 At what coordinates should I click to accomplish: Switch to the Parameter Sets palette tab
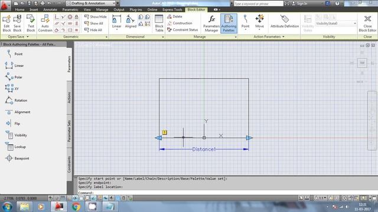(x=69, y=131)
